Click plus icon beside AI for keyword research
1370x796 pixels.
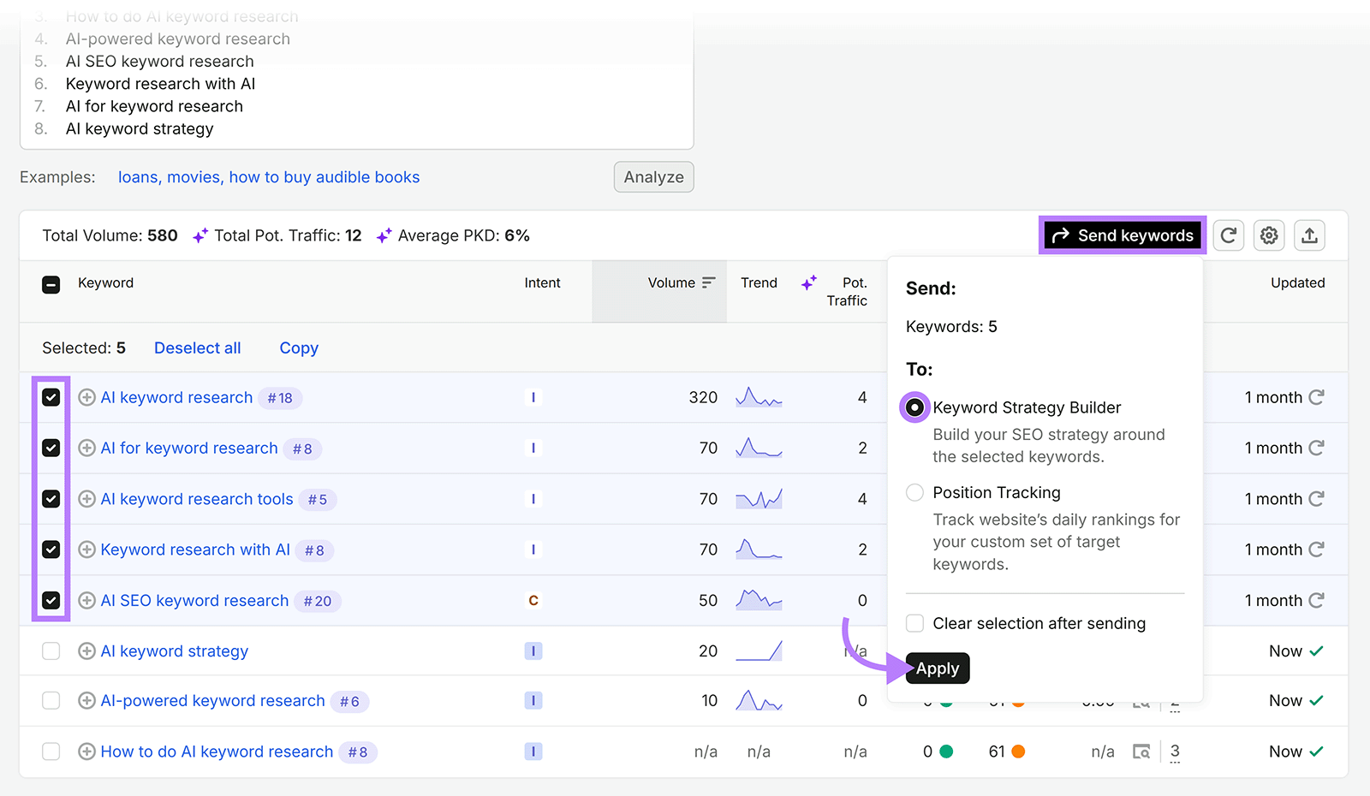[86, 448]
